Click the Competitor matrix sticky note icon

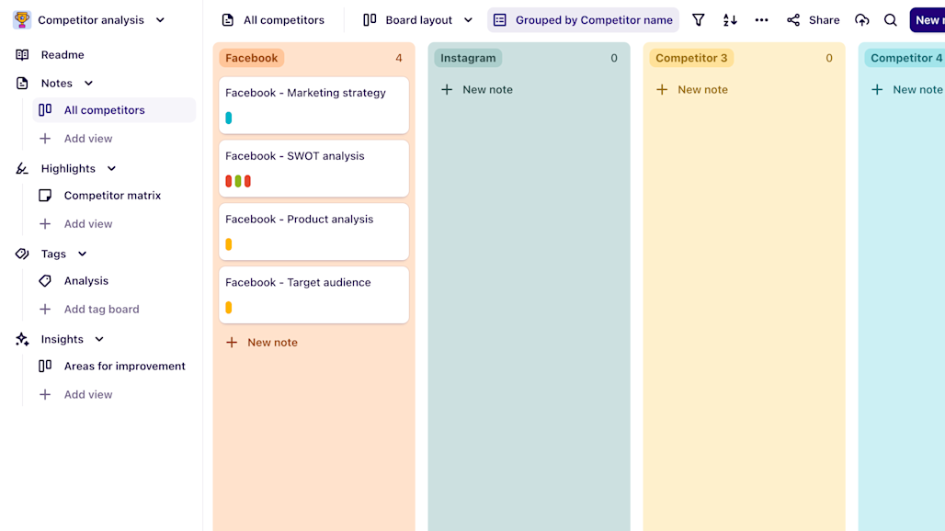point(45,195)
